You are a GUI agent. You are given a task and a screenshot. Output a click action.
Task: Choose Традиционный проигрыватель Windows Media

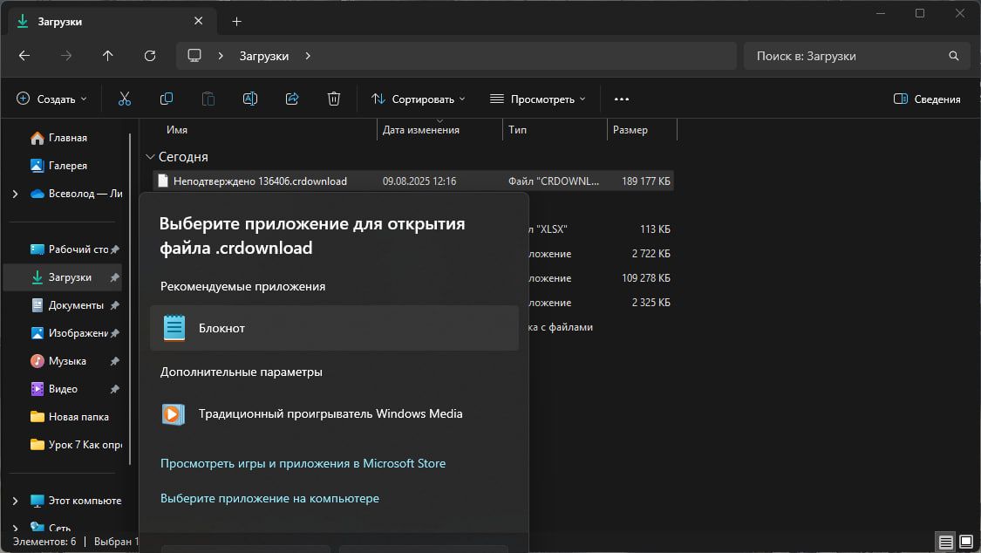(x=335, y=413)
